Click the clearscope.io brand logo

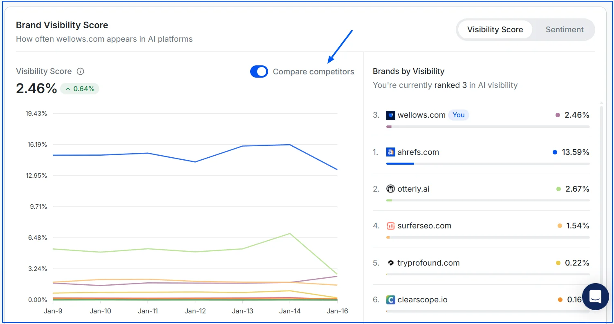[391, 299]
